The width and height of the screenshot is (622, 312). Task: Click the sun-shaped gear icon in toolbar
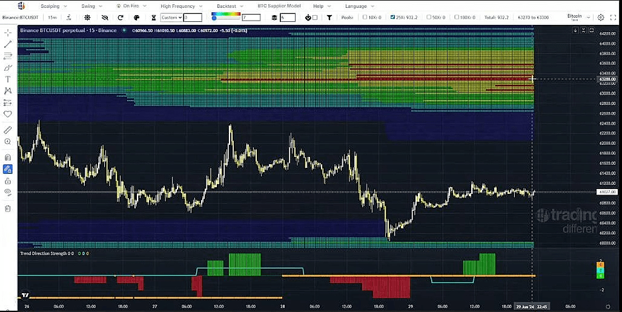pyautogui.click(x=87, y=18)
